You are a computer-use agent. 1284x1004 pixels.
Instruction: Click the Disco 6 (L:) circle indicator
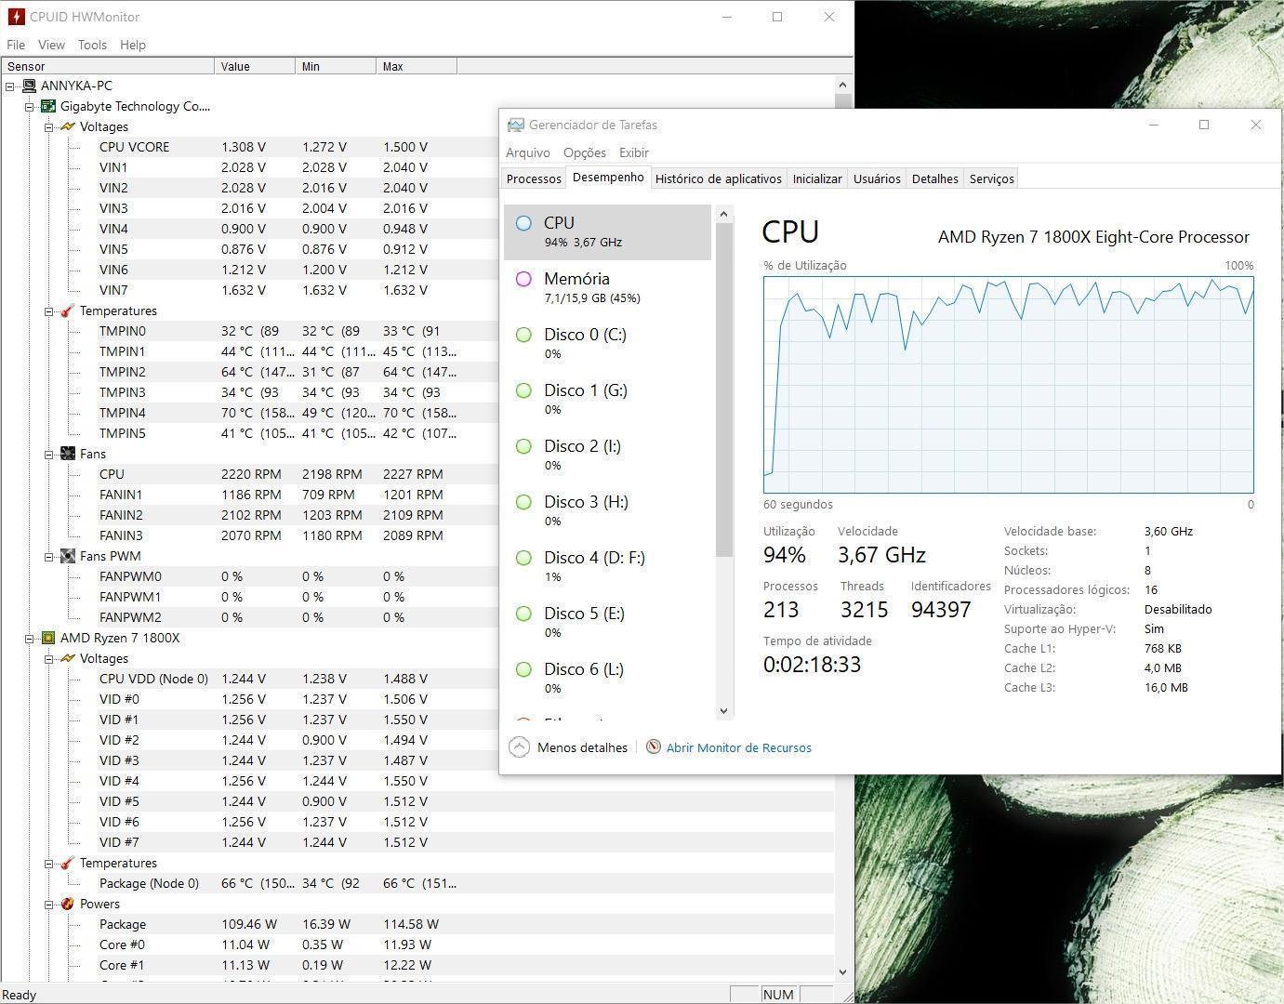pyautogui.click(x=523, y=669)
